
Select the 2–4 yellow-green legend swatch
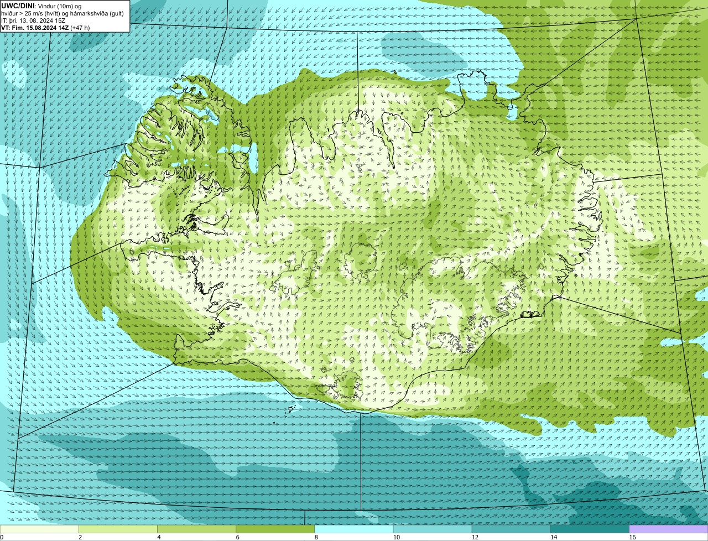(118, 529)
